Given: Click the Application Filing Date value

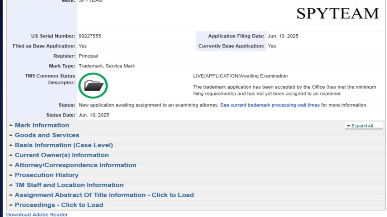Looking at the screenshot, I should (x=283, y=36).
